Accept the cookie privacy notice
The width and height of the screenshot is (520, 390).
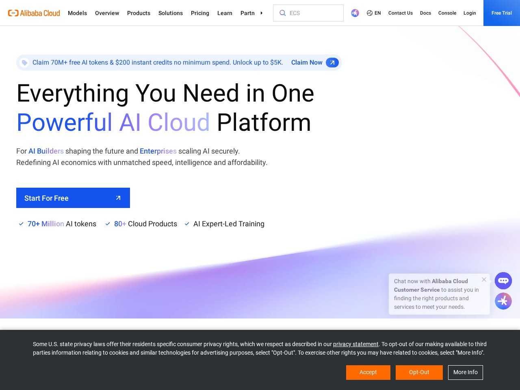[x=368, y=373]
